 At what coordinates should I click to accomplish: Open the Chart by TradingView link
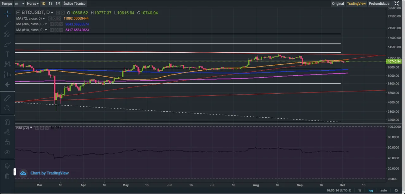click(49, 173)
